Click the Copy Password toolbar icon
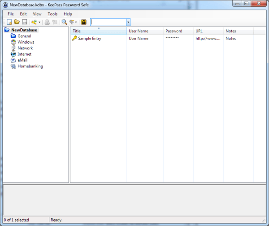 55,22
